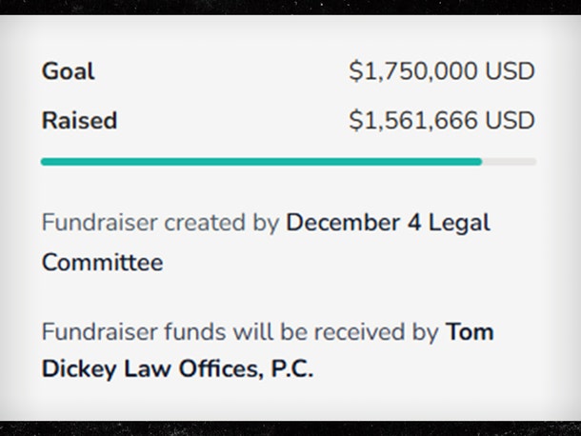Click the unfilled gray end of progress bar

[510, 162]
